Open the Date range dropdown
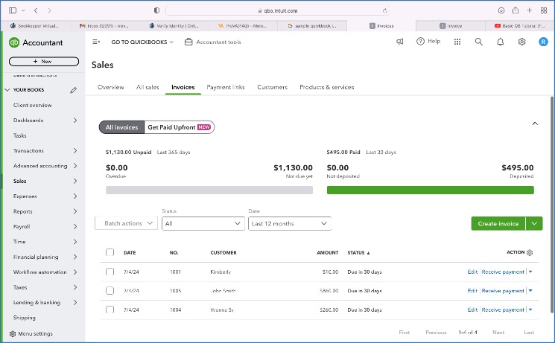This screenshot has width=555, height=343. click(289, 223)
